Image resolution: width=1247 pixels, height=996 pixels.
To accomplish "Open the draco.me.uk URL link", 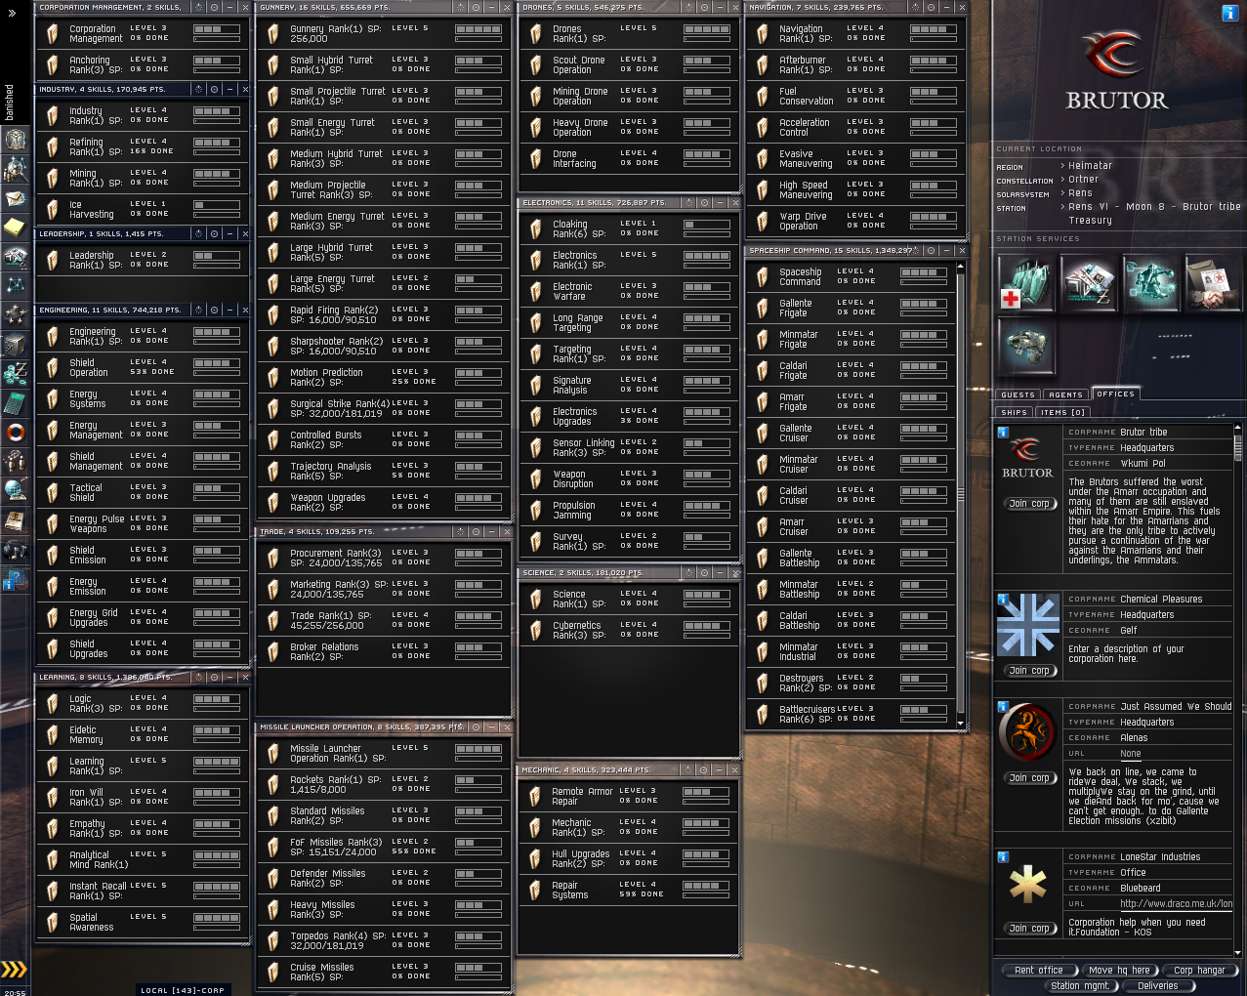I will [x=1176, y=904].
